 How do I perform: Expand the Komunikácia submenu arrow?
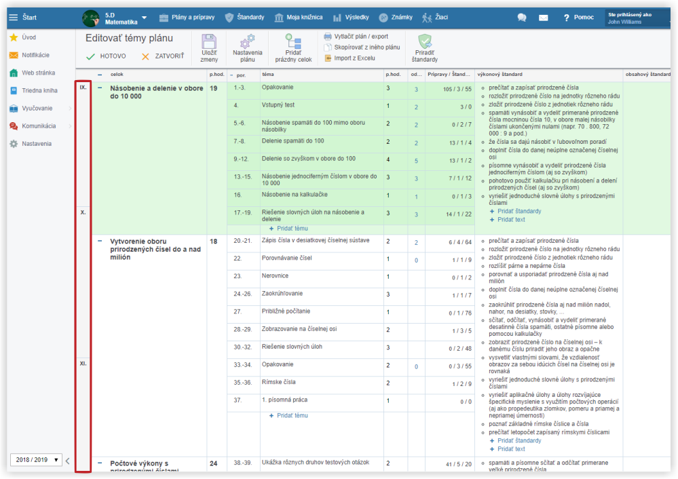click(70, 126)
